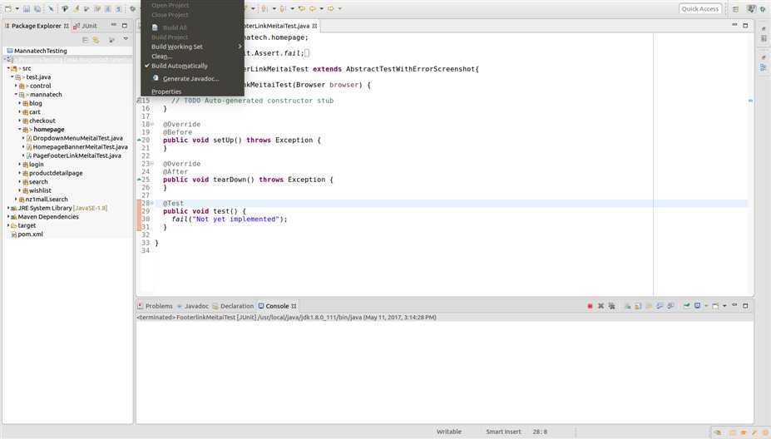This screenshot has height=439, width=771.
Task: Switch to the Java perspective icon
Action: (751, 9)
